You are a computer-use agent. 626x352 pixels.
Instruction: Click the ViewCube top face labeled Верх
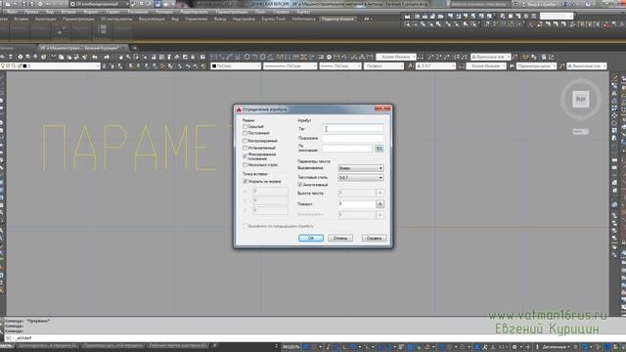(x=580, y=99)
